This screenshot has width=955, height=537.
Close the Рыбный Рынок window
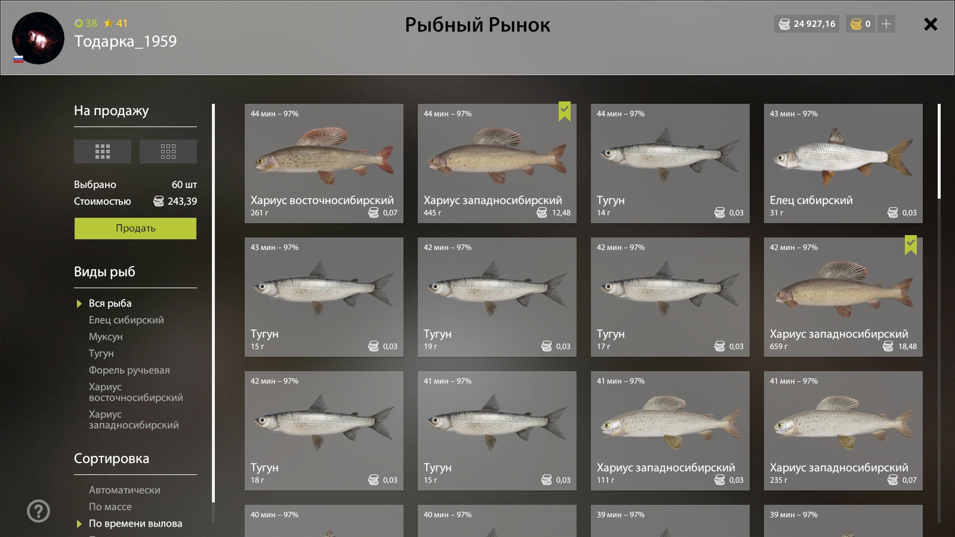pyautogui.click(x=931, y=24)
